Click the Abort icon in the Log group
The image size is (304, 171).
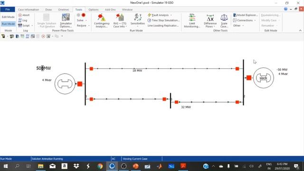point(20,15)
